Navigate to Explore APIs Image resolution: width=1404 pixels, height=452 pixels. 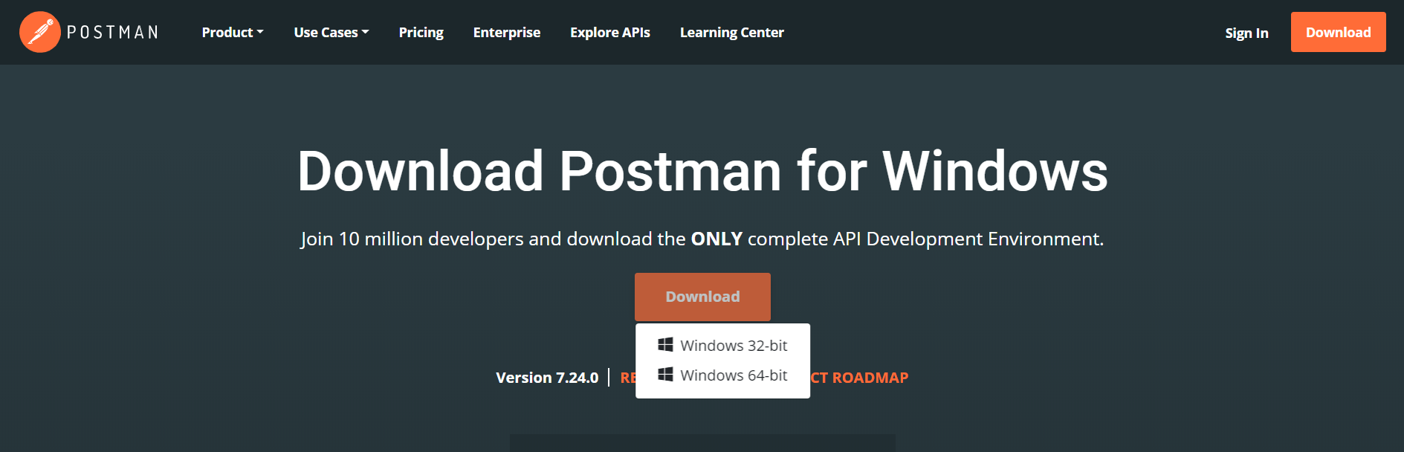pos(609,33)
